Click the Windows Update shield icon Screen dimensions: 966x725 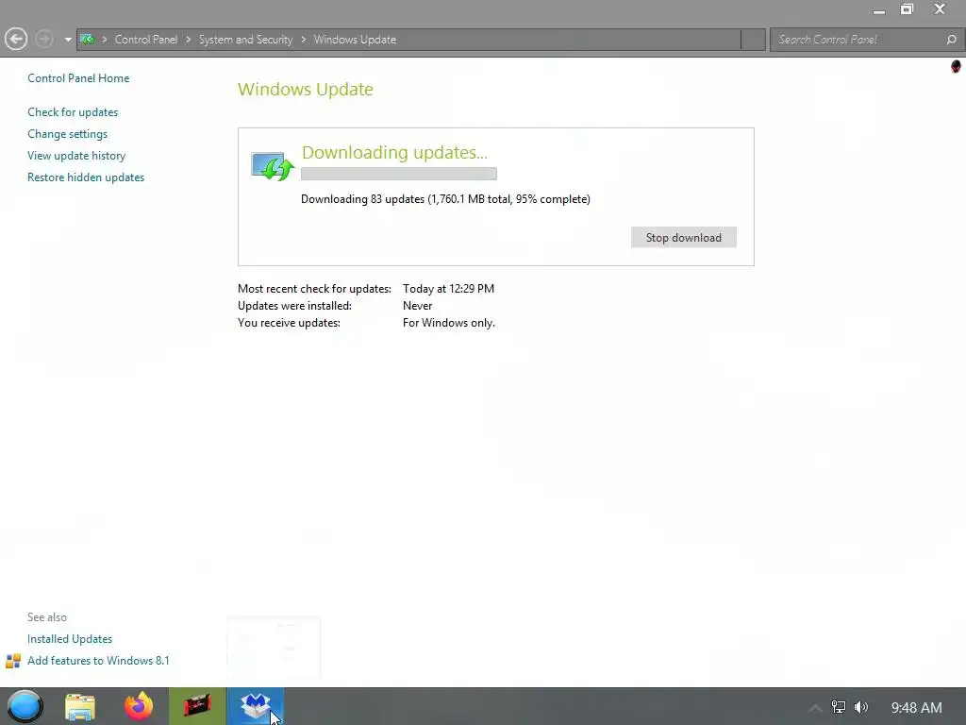[273, 166]
